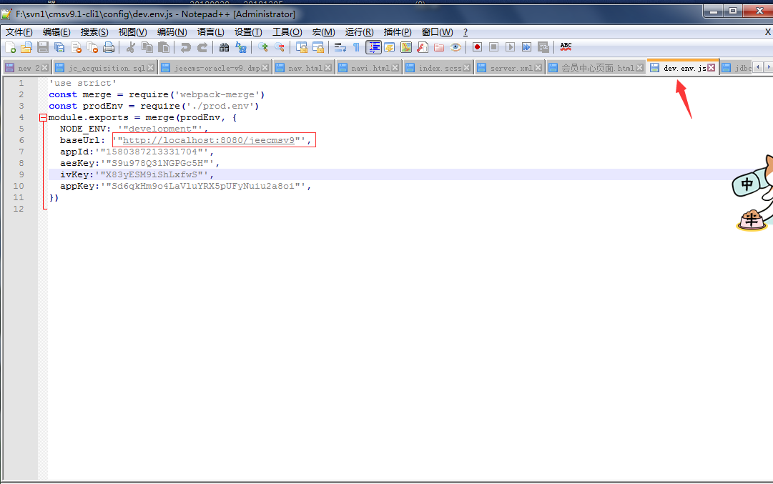Toggle word wrap toolbar button

point(340,47)
